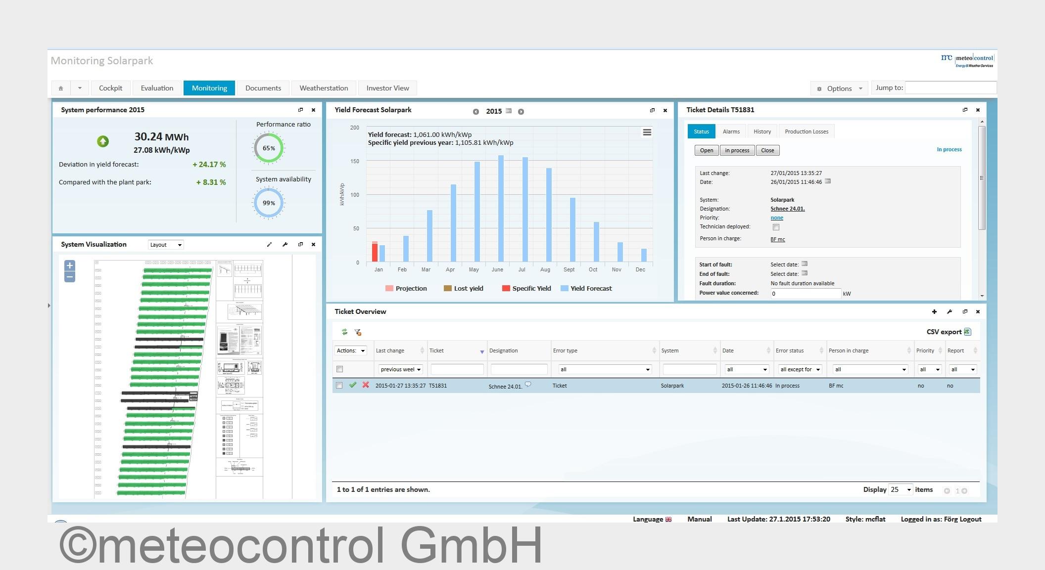Open the options gear menu
The image size is (1045, 570).
tap(839, 88)
